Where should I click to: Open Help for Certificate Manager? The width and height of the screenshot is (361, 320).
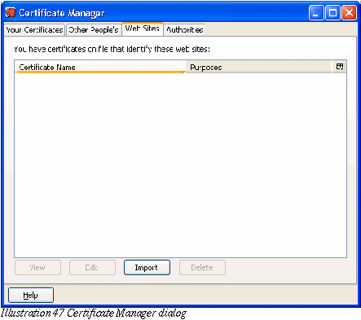coord(31,295)
